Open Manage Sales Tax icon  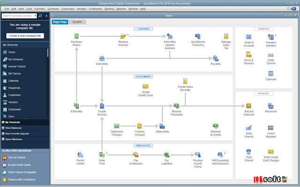point(226,36)
